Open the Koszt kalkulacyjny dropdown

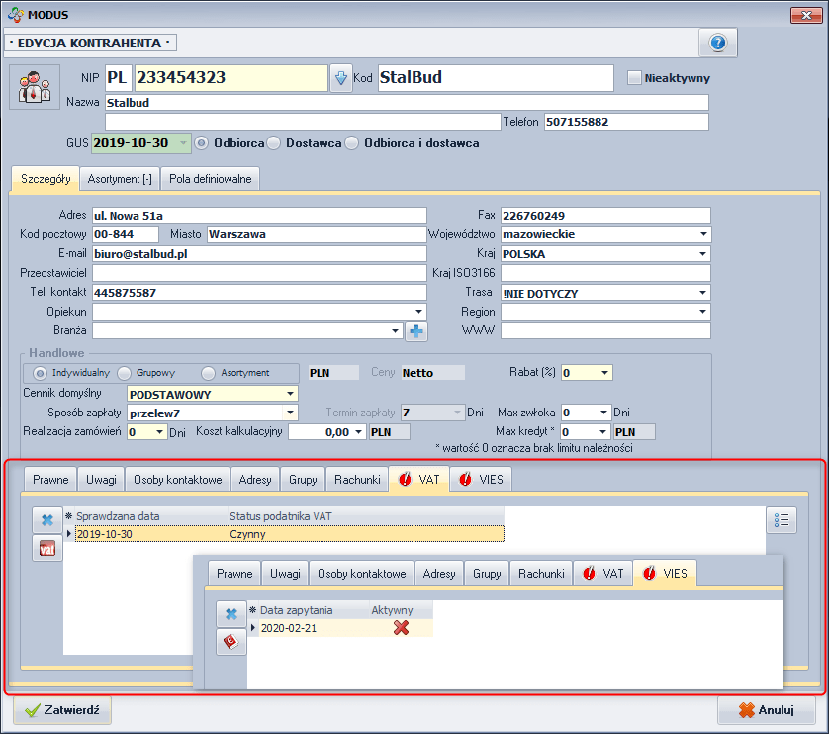(358, 432)
